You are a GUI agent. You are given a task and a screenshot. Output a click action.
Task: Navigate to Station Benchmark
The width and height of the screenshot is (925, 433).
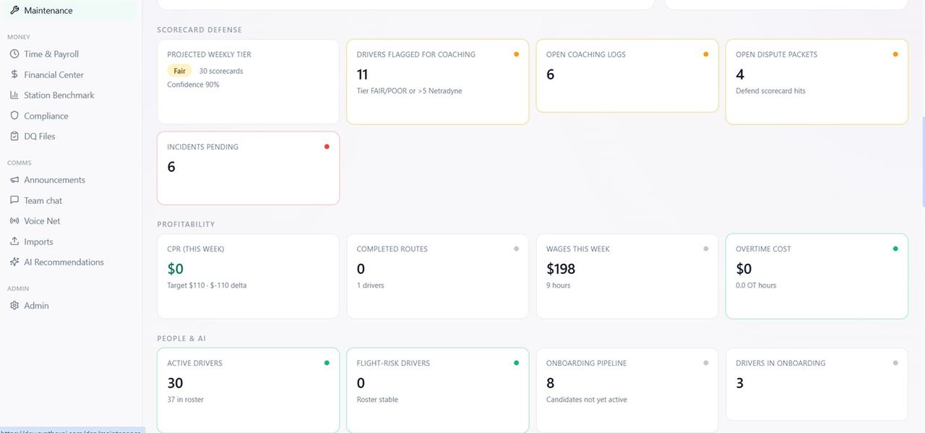pos(71,95)
